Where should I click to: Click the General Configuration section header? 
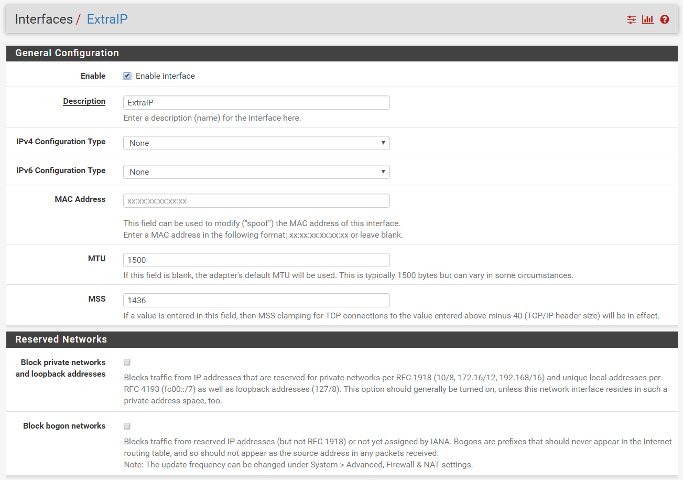click(67, 53)
